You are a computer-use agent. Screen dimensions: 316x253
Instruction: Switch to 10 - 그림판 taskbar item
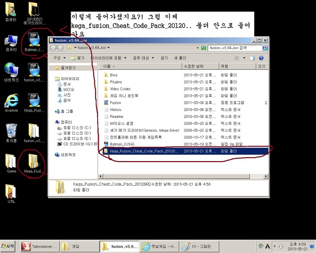[199, 246]
